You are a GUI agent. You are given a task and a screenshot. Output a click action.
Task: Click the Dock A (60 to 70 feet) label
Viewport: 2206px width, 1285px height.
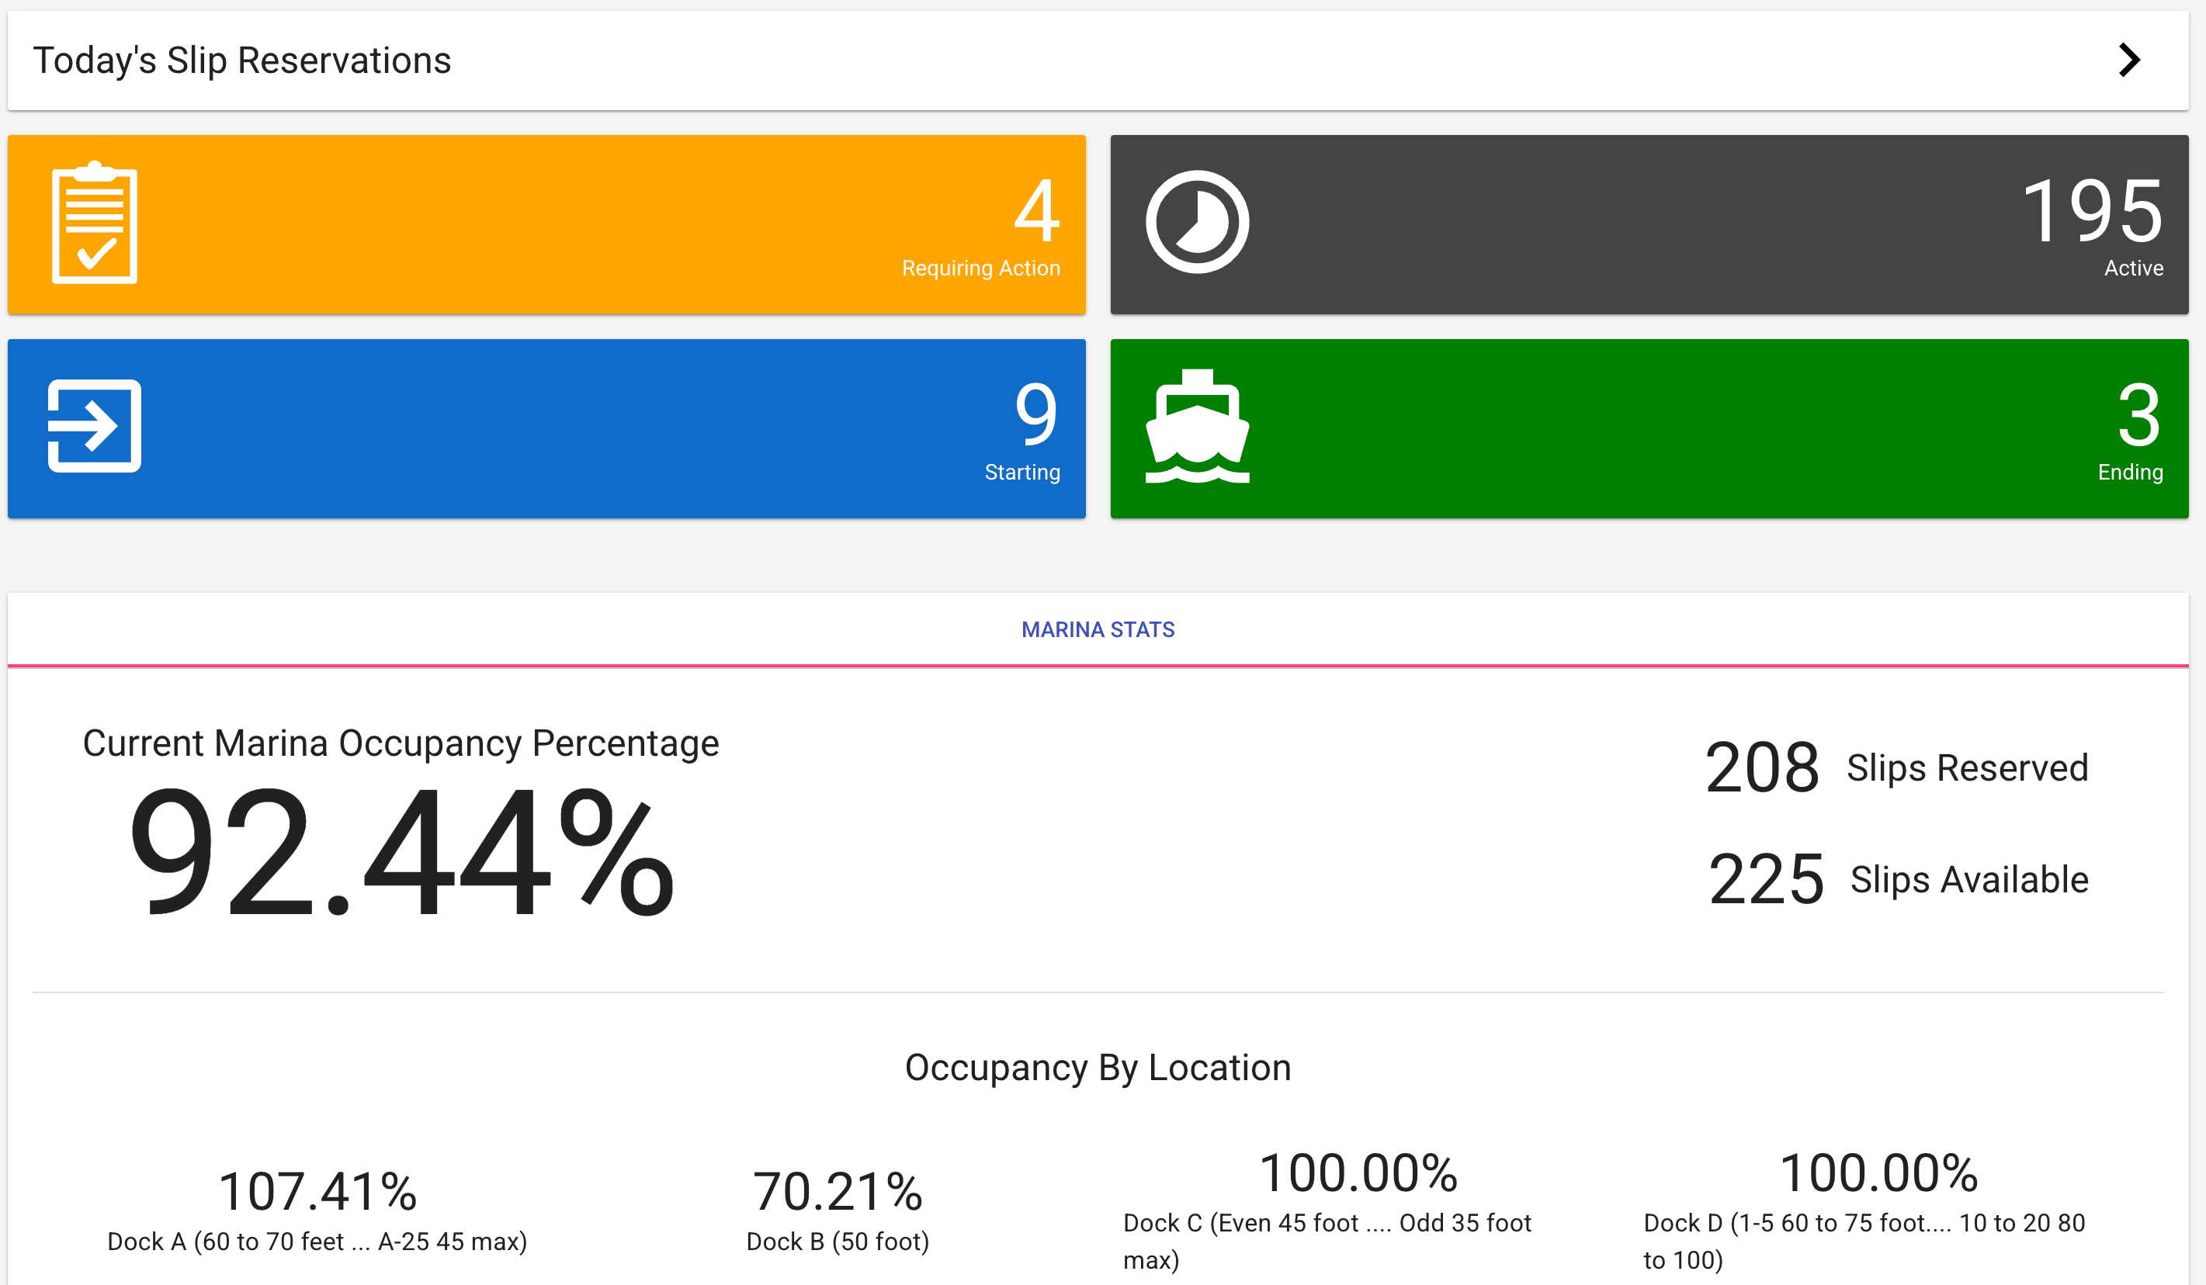pyautogui.click(x=317, y=1242)
